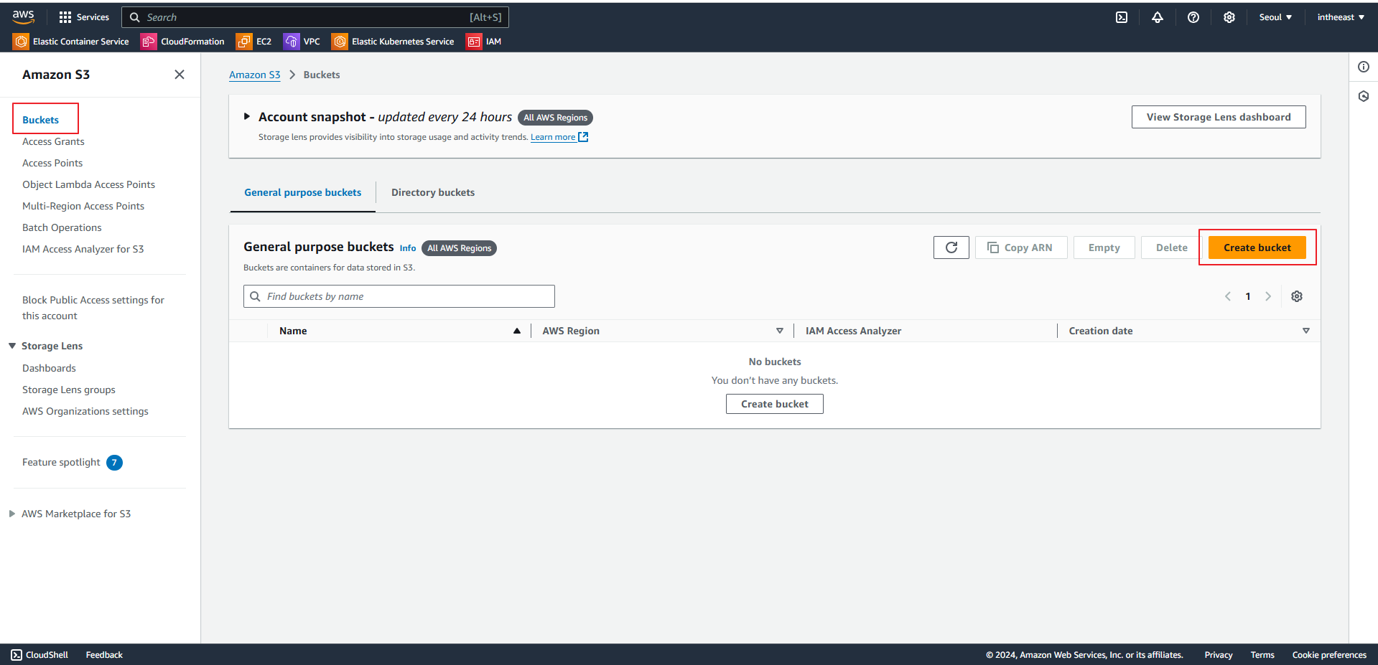
Task: Collapse the Storage Lens section
Action: 12,346
